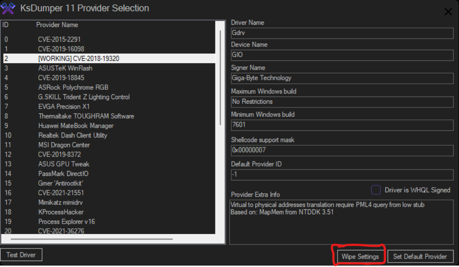Select Realtek Dash Client Utility provider
459x267 pixels.
click(109, 135)
